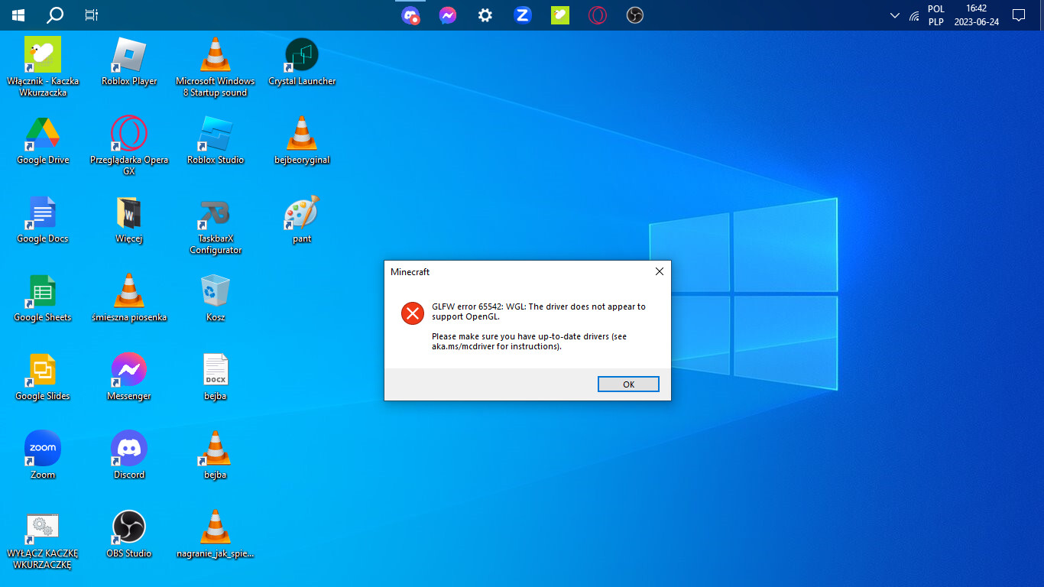Close the Minecraft error dialog window
Viewport: 1044px width, 587px height.
(660, 271)
